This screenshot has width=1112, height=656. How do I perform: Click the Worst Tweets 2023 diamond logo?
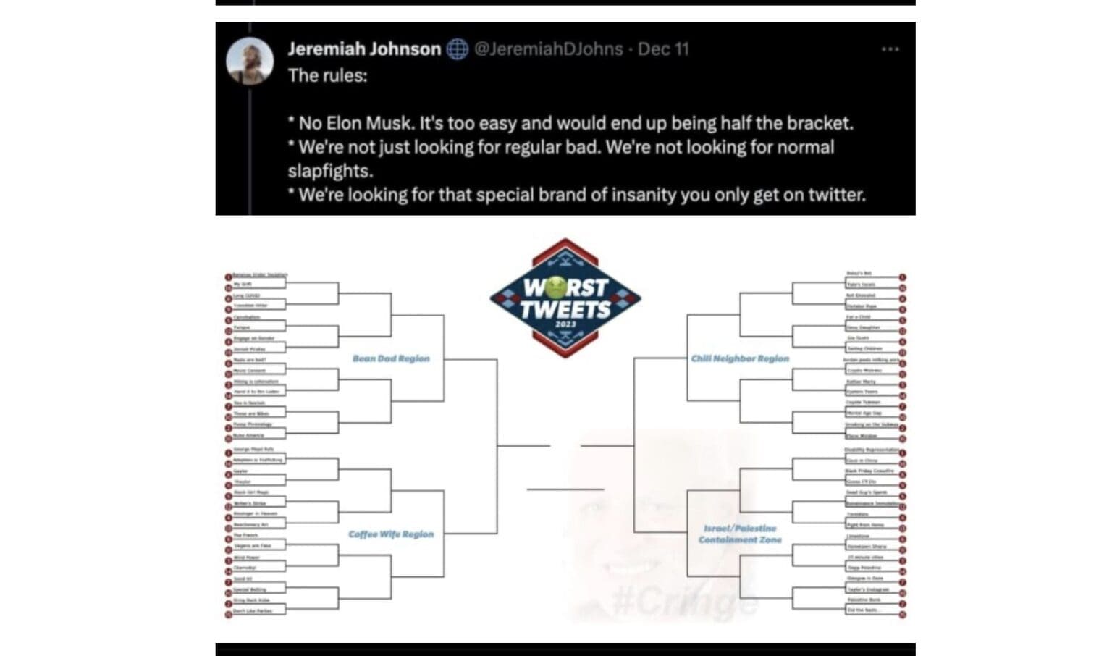(566, 298)
